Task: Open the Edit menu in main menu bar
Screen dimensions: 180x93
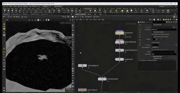Action: (x=7, y=6)
